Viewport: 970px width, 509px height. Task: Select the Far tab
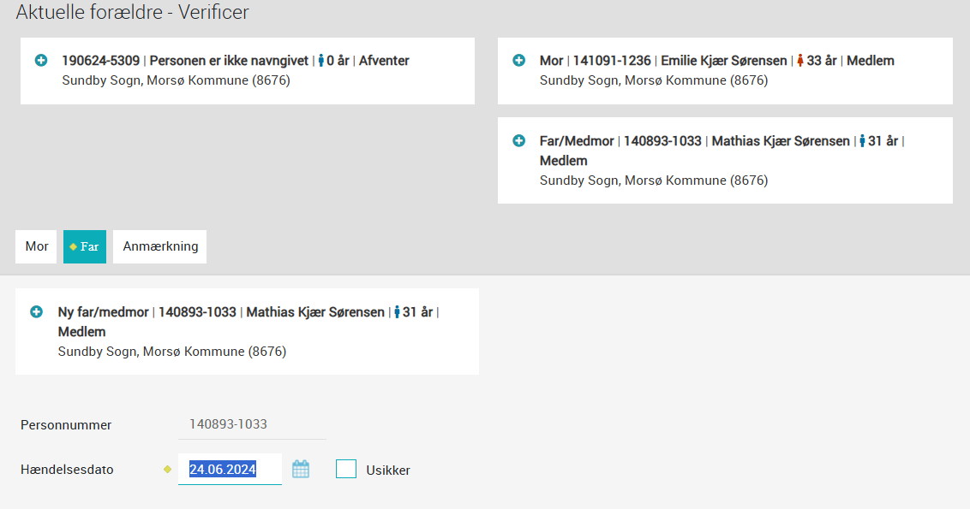pyautogui.click(x=85, y=246)
